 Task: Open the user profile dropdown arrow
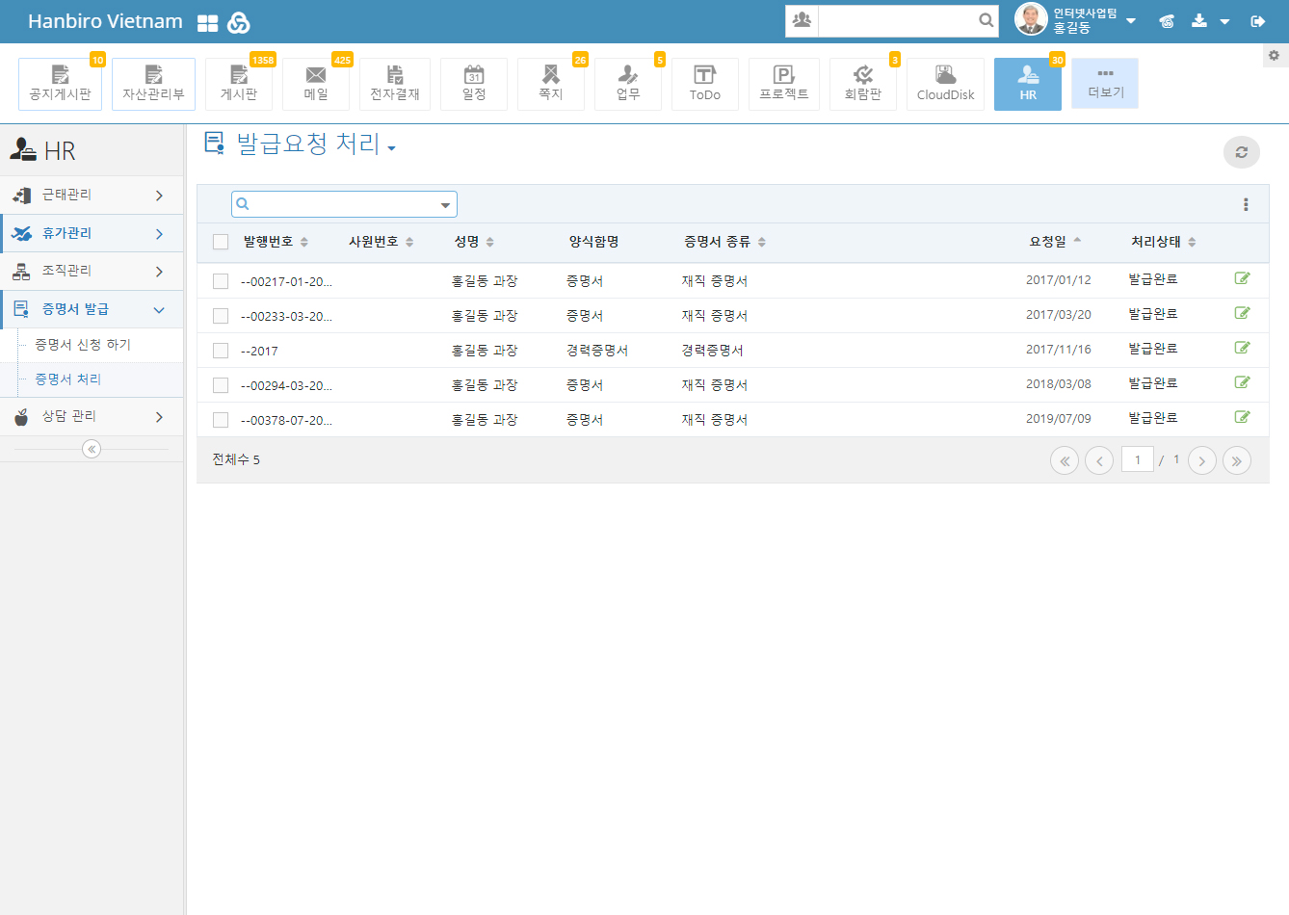coord(1131,21)
